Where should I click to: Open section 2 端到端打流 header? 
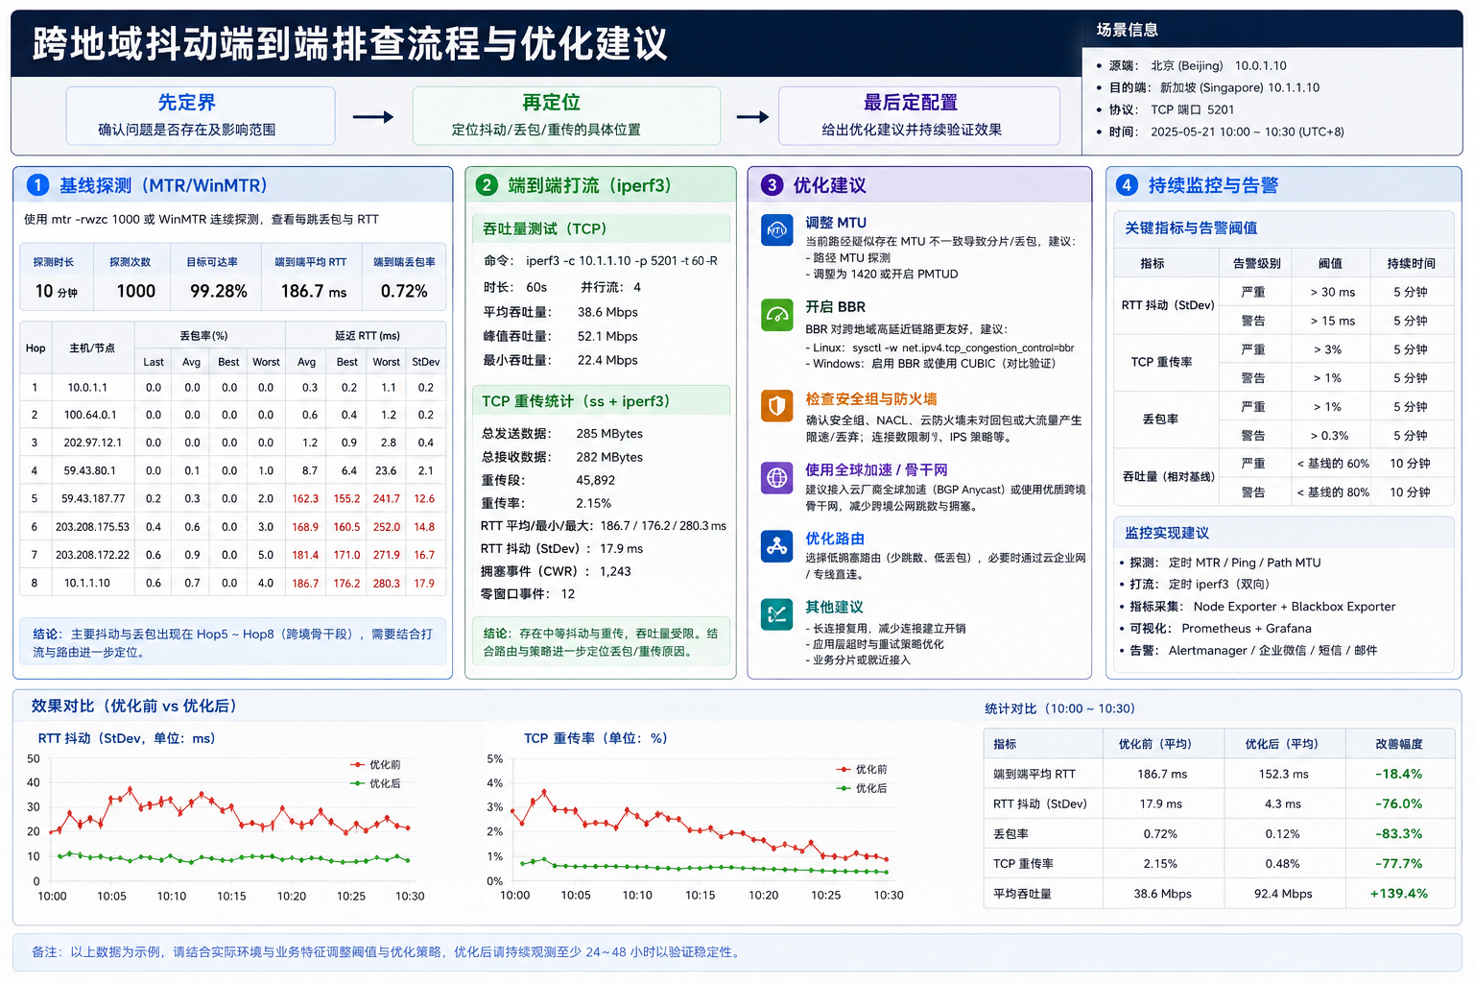(x=601, y=185)
